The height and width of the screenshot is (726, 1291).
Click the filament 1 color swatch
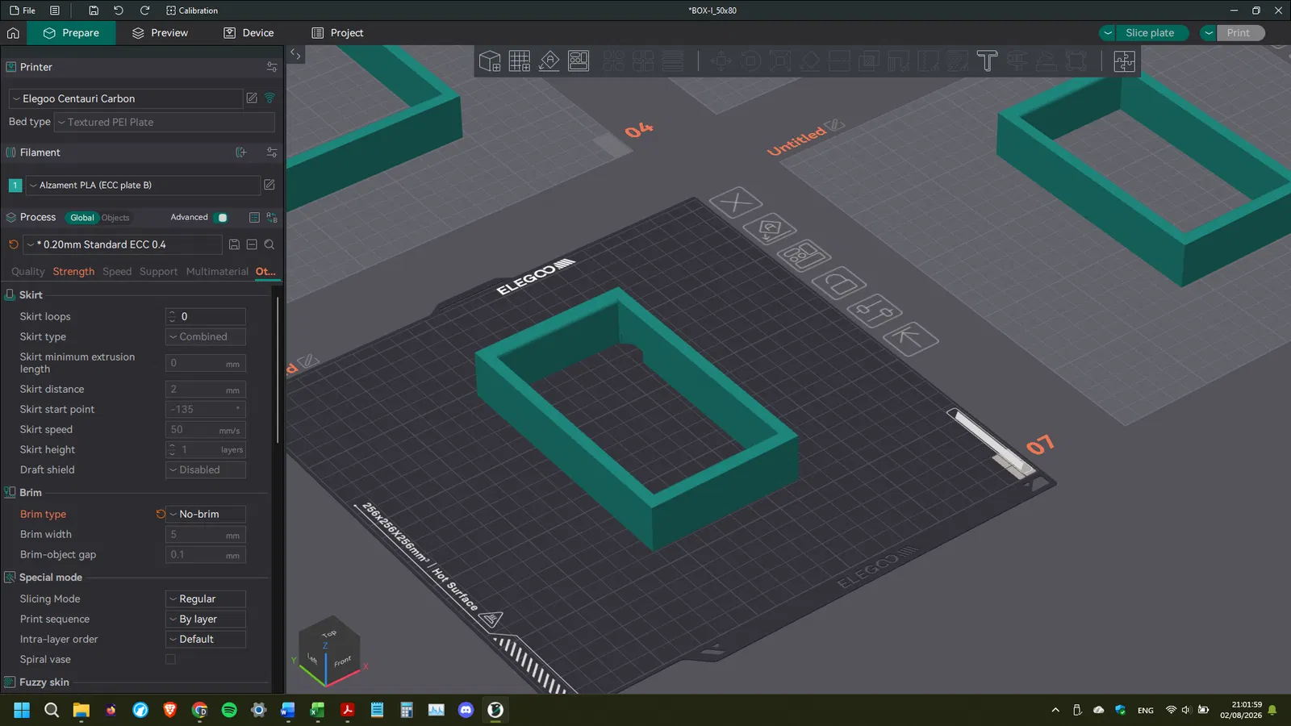click(x=15, y=186)
